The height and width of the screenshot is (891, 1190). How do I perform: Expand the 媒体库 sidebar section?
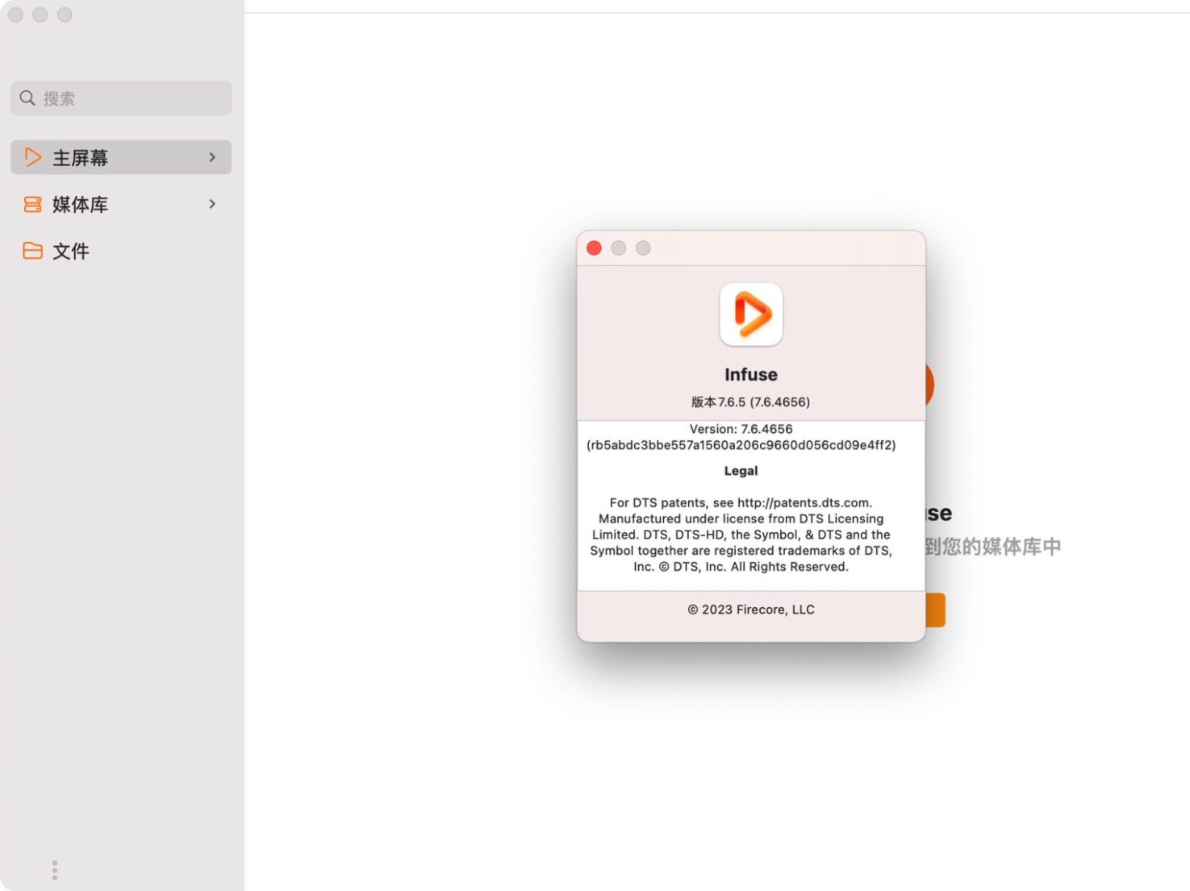[x=211, y=204]
